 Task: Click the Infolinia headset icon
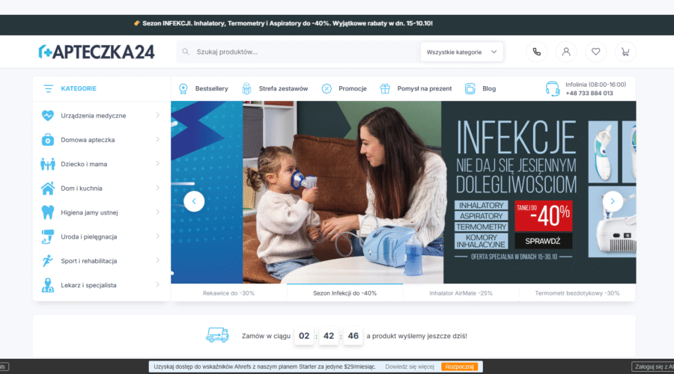[553, 89]
